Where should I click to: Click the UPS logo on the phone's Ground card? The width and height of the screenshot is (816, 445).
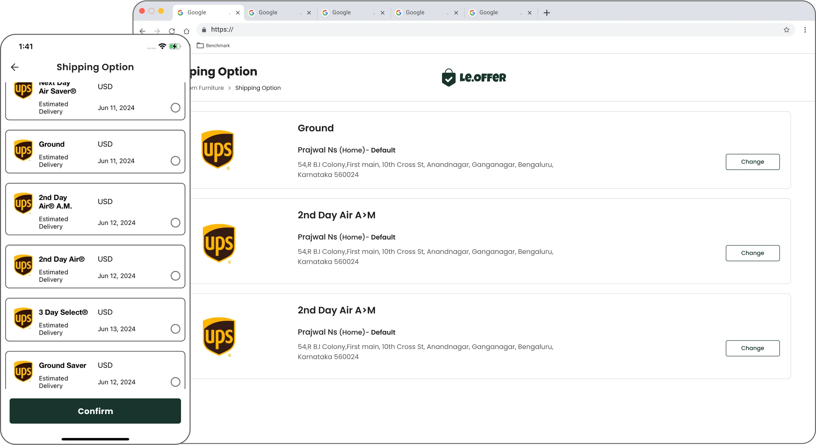pyautogui.click(x=23, y=150)
